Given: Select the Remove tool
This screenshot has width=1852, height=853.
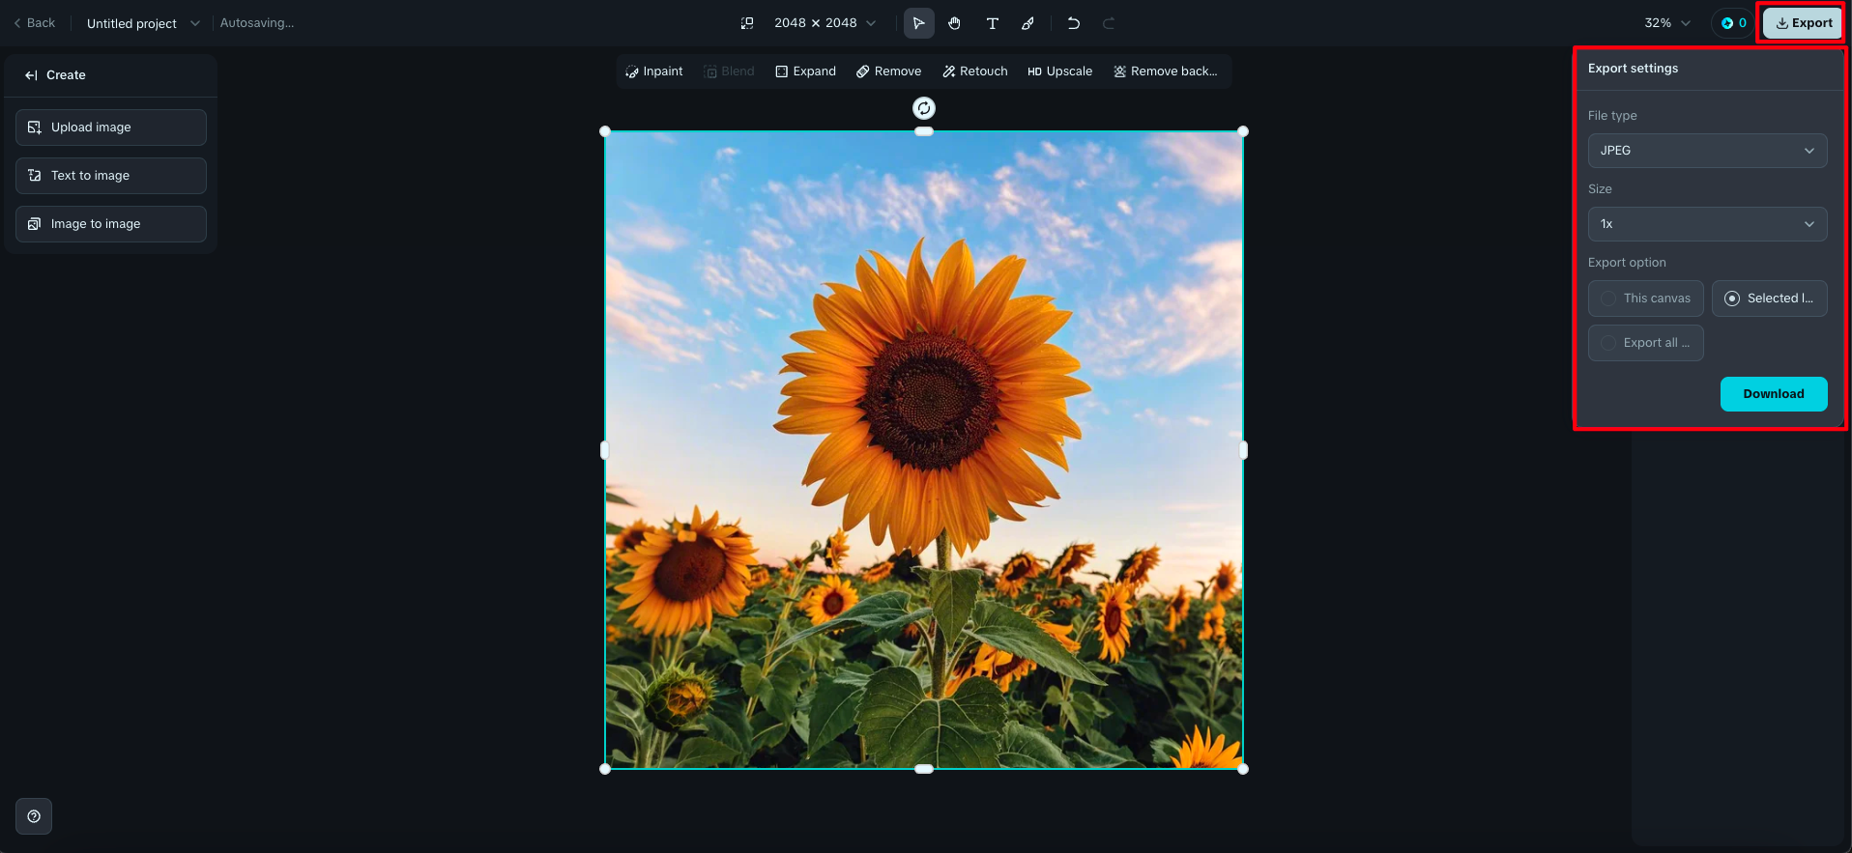Looking at the screenshot, I should tap(888, 71).
